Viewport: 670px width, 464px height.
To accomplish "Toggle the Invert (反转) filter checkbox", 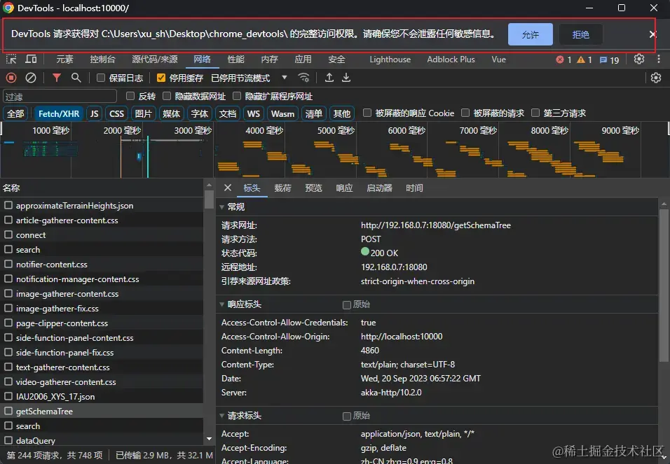I will click(x=130, y=96).
